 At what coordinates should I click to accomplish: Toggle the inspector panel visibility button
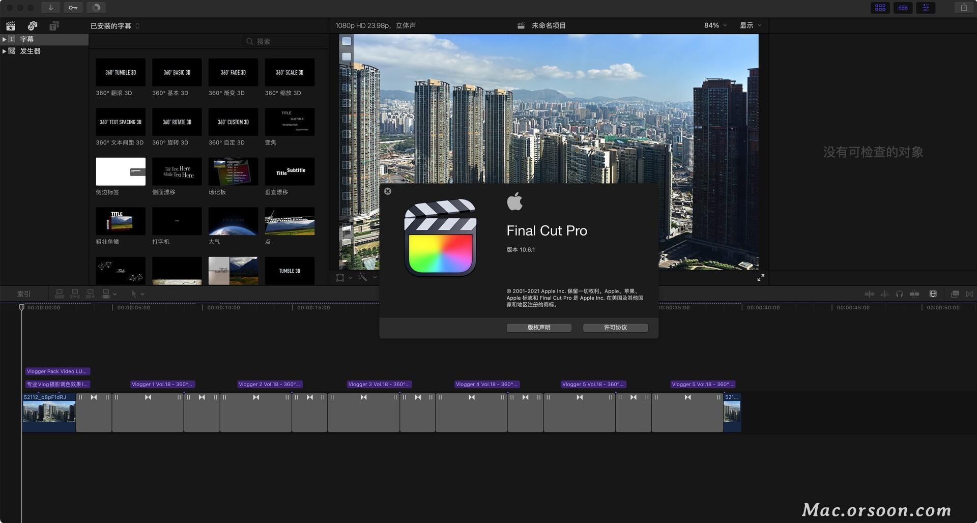926,8
